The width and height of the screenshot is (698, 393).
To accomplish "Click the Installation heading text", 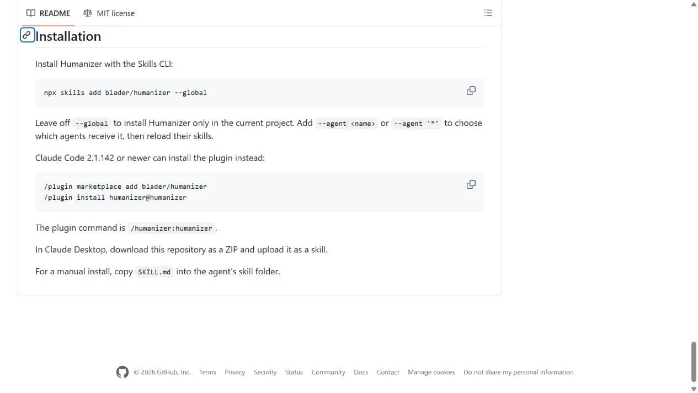I will pos(68,36).
